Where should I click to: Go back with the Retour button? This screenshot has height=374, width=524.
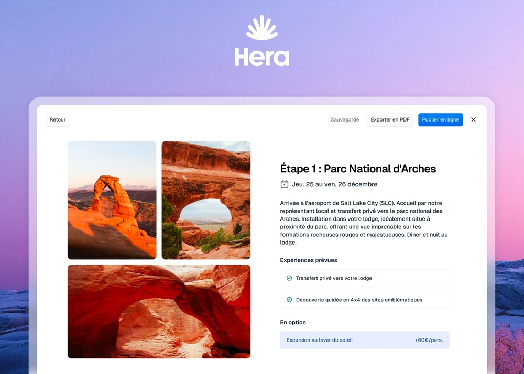click(x=58, y=119)
